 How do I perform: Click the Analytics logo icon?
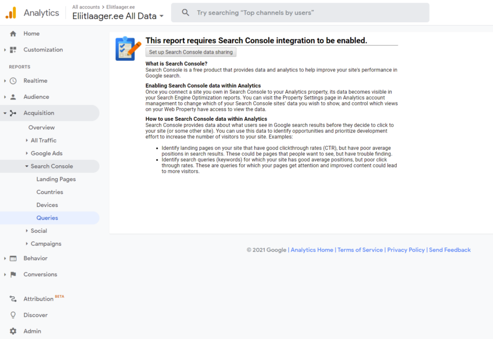tap(10, 12)
